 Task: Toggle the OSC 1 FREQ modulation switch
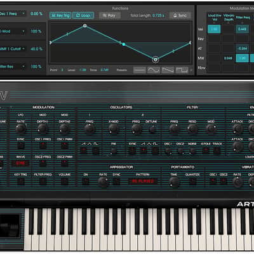(43, 145)
